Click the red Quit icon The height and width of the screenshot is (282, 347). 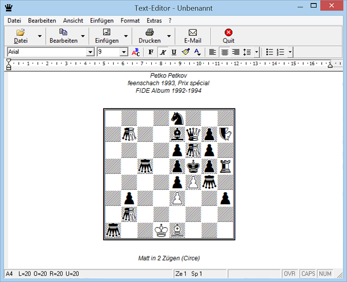click(229, 33)
